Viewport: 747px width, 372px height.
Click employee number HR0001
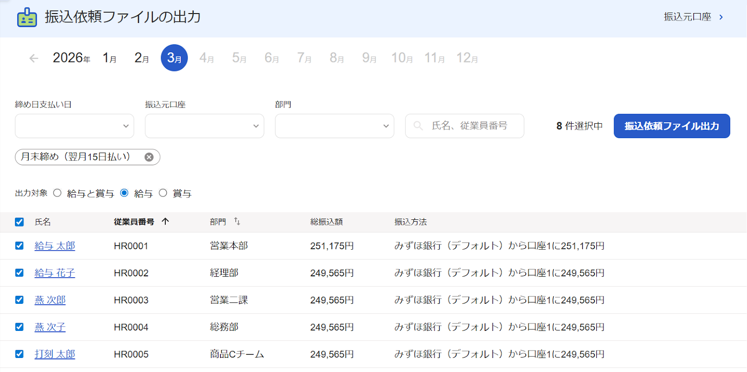click(131, 246)
